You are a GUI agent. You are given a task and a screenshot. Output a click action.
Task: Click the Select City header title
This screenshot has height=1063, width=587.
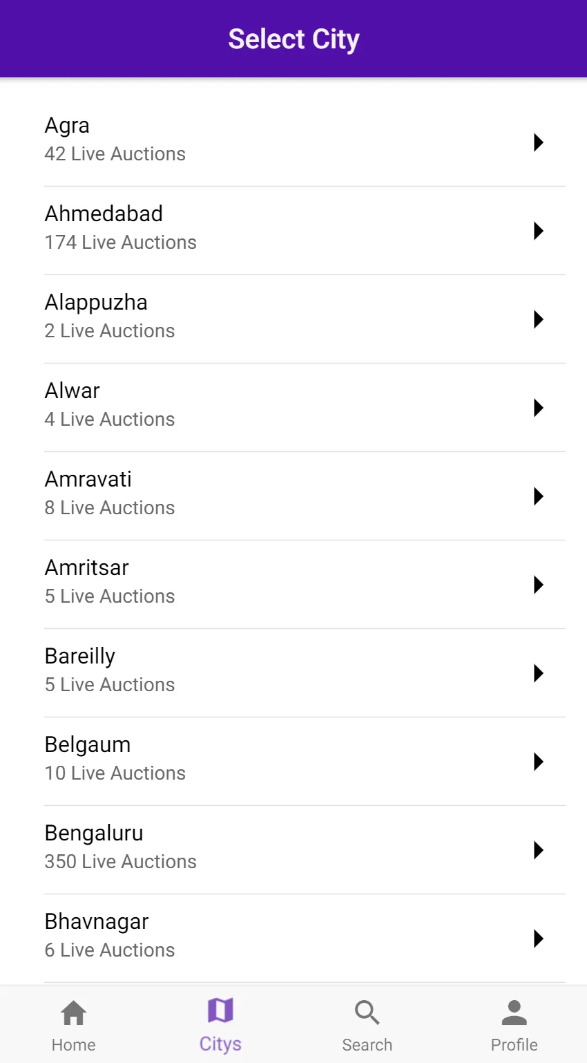pos(293,39)
